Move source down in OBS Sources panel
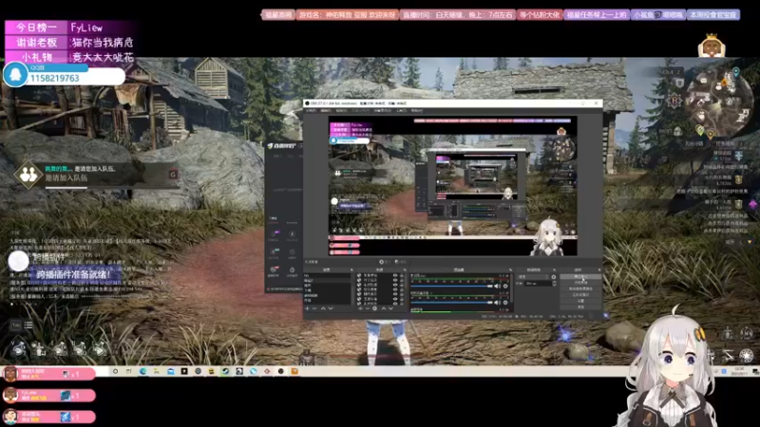The height and width of the screenshot is (427, 760). tap(390, 308)
